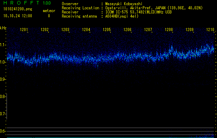Select the 1.0 kHz frequency label
The image size is (217, 138).
click(x=3, y=62)
